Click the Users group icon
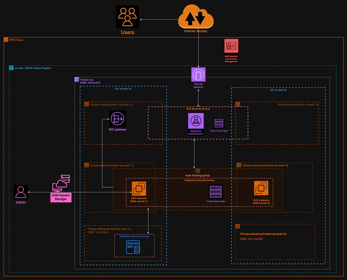 (127, 17)
